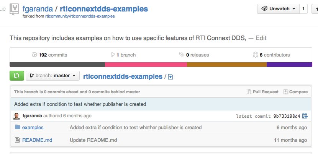Click the forked repository icon beside fgaranda

point(14,9)
